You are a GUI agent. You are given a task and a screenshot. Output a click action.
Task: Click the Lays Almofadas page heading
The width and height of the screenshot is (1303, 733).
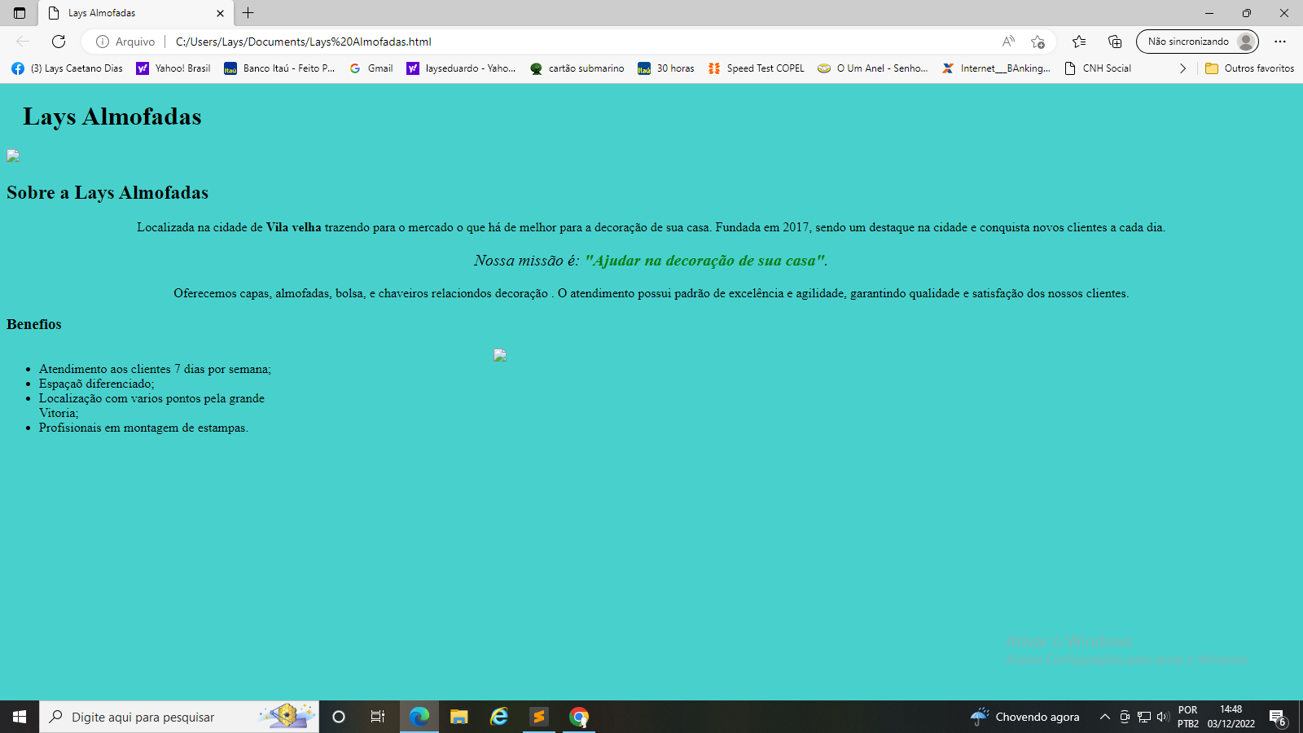pos(112,116)
